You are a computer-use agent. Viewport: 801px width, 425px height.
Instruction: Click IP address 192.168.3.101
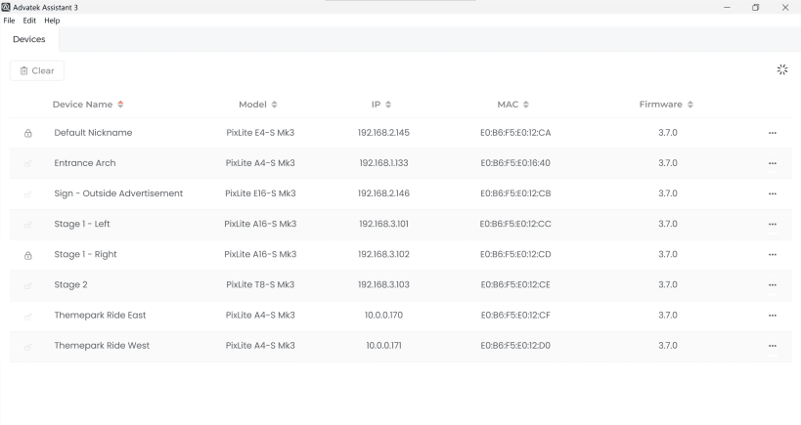pyautogui.click(x=383, y=224)
